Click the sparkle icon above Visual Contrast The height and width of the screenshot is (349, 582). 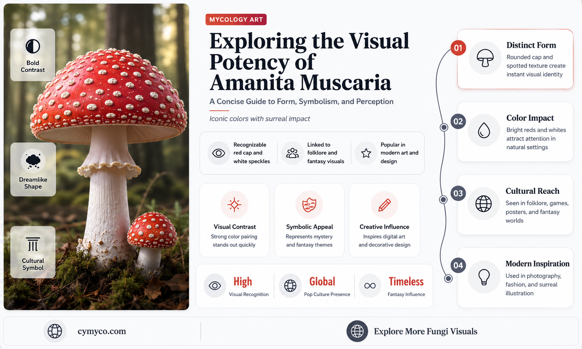(x=234, y=205)
